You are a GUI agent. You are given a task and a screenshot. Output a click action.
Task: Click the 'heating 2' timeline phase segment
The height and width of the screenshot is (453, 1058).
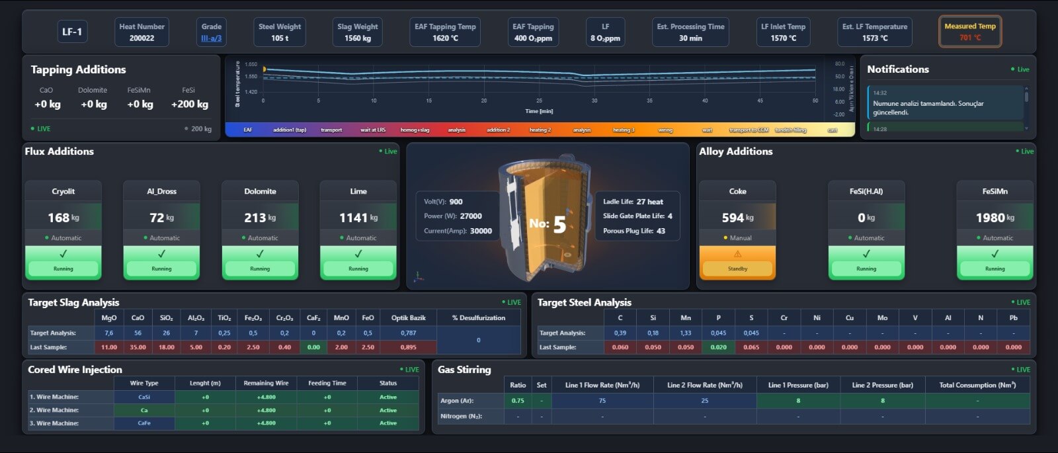(x=540, y=130)
